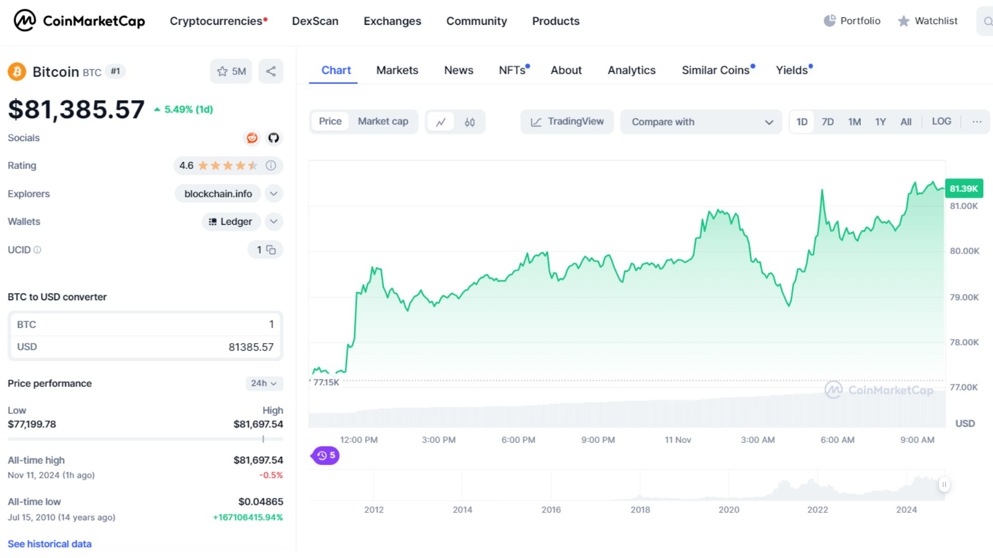Expand the Explorers list chevron
993x558 pixels.
(x=274, y=193)
